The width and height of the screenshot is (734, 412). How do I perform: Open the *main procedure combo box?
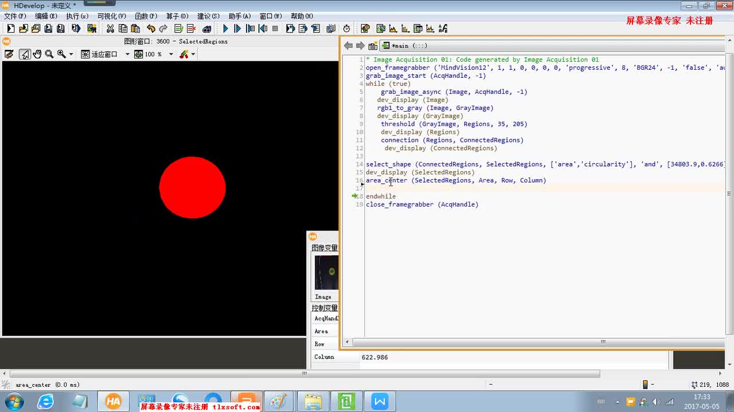click(552, 46)
